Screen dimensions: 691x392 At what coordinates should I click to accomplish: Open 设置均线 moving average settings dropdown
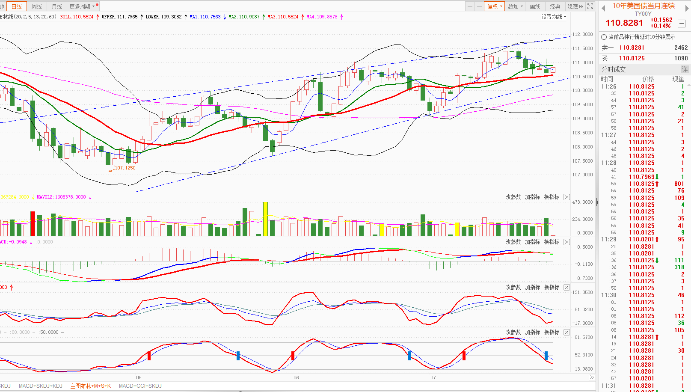click(x=554, y=17)
